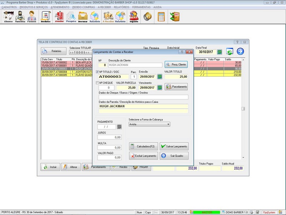Viewport: 286px width, 215px height.
Task: Click the Suporte toolbar icon
Action: coord(134,16)
